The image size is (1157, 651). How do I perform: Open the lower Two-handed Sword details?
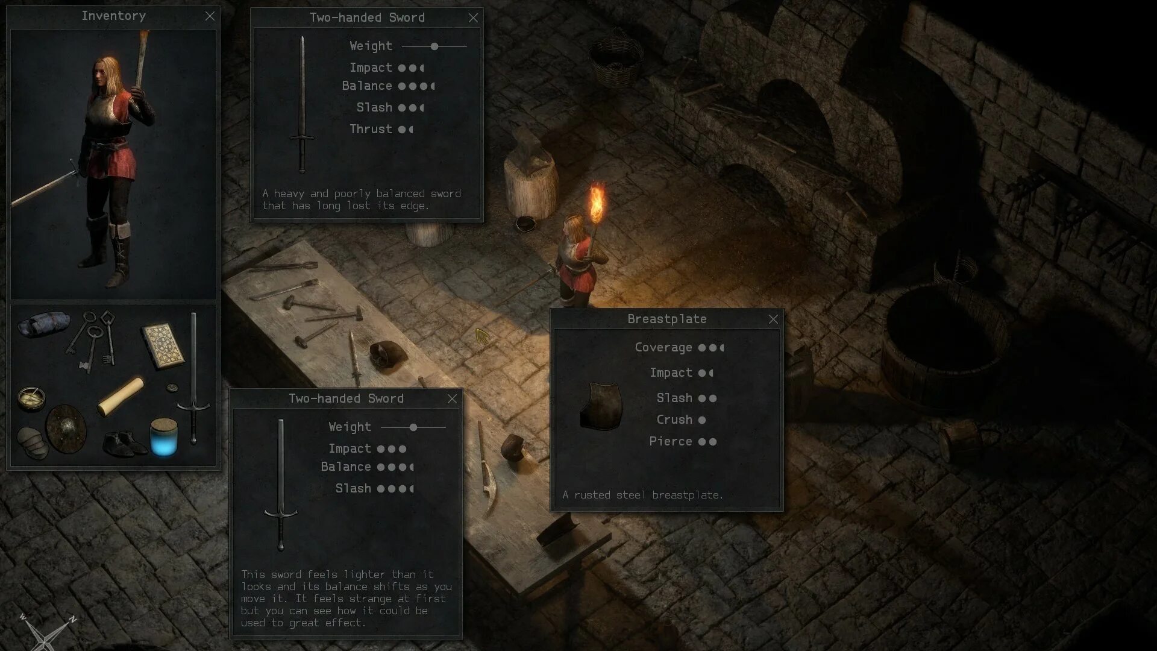coord(346,398)
